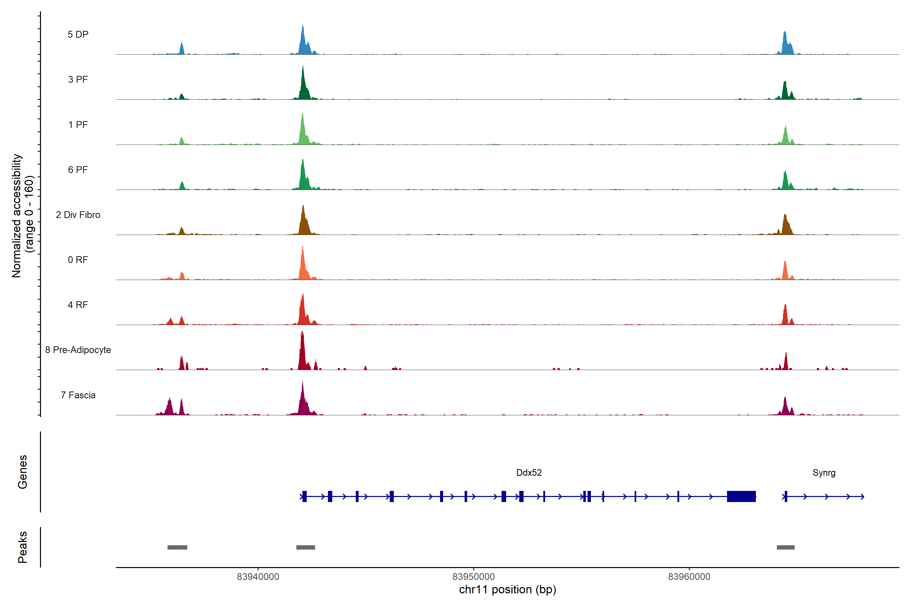Click the first Ddx52 exon box

point(304,496)
